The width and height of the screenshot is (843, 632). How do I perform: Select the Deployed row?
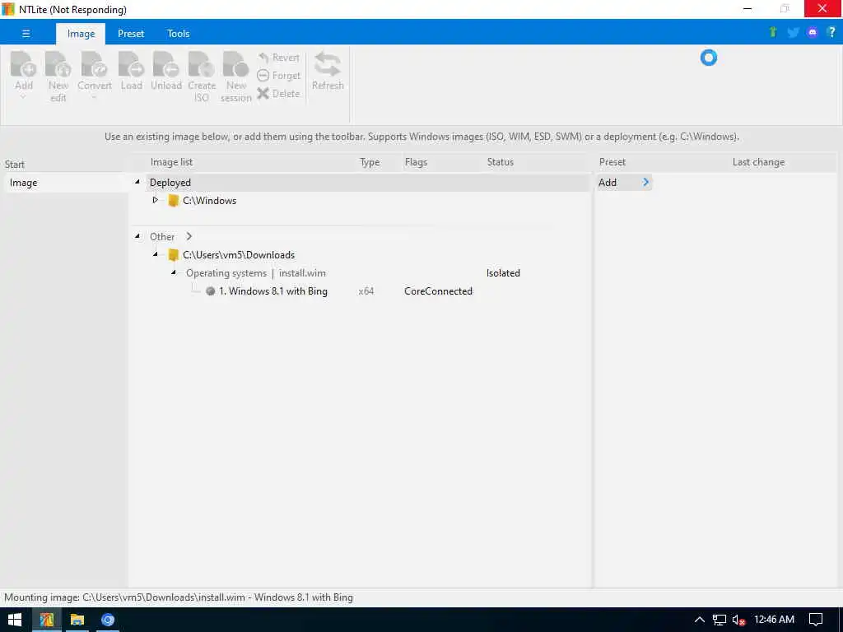pyautogui.click(x=368, y=183)
